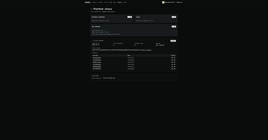Click the Metadata database OK badge
Image resolution: width=268 pixels, height=140 pixels.
(130, 17)
